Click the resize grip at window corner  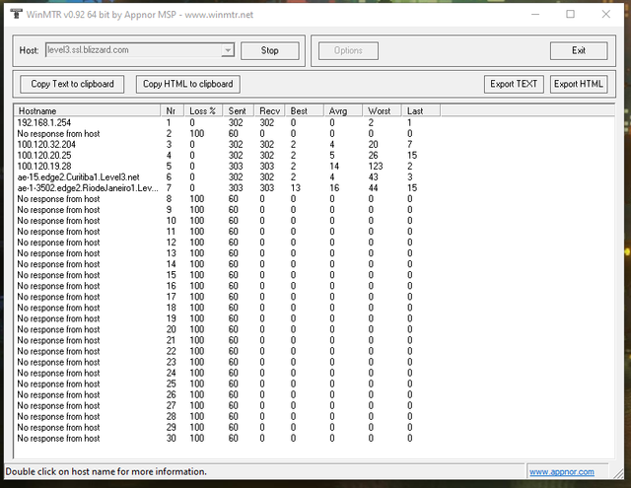tap(618, 474)
